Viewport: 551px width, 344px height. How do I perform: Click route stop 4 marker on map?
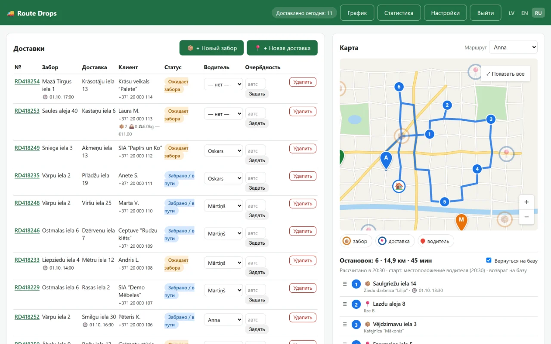point(477,169)
